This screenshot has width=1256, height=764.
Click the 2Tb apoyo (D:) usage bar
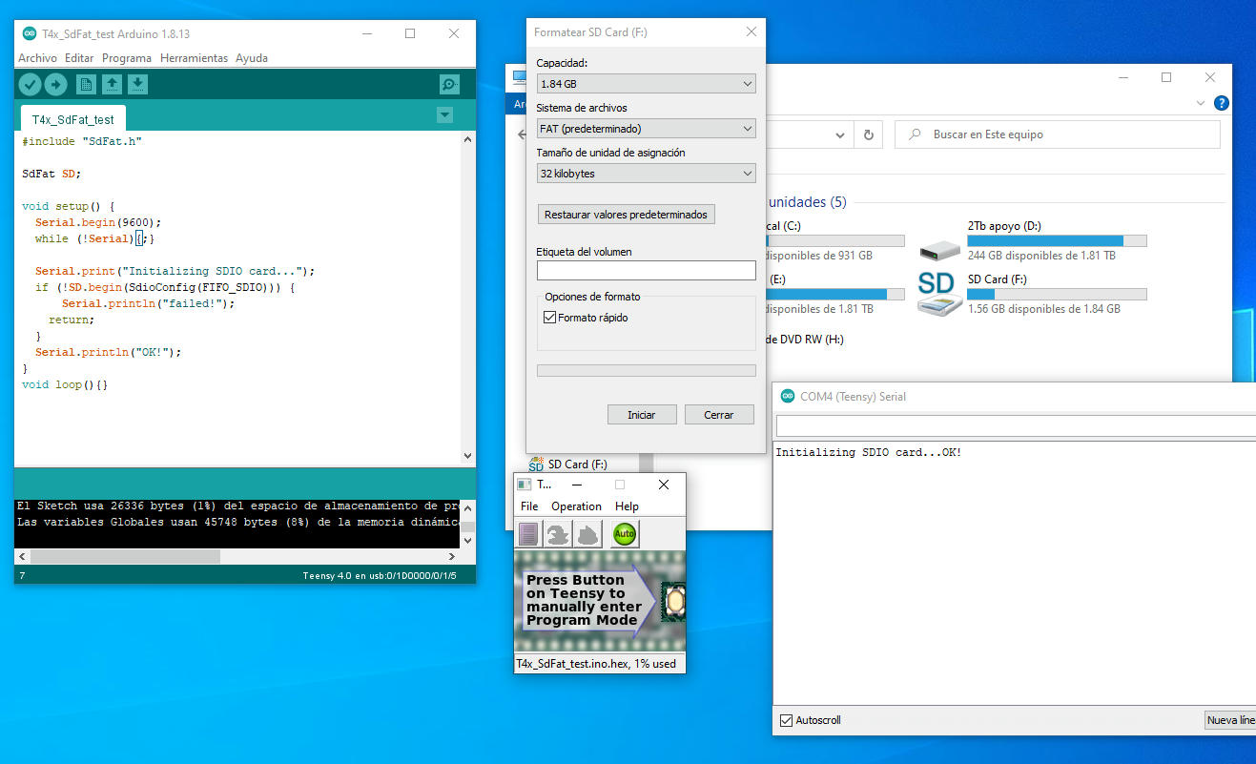coord(1057,240)
